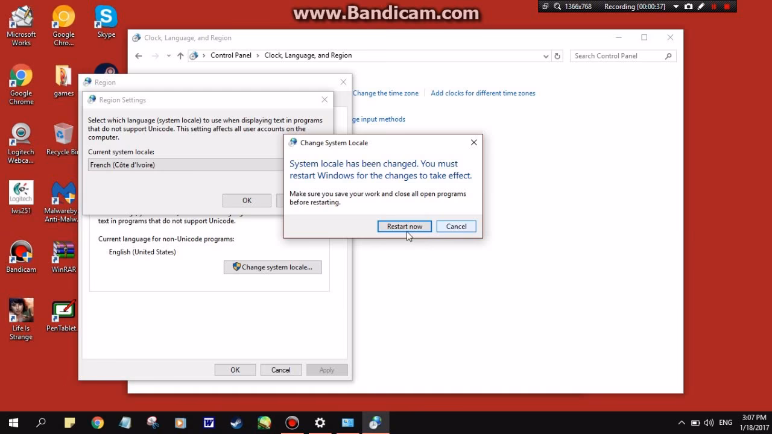Open Snipping Tool scissors icon in taskbar

coord(153,423)
